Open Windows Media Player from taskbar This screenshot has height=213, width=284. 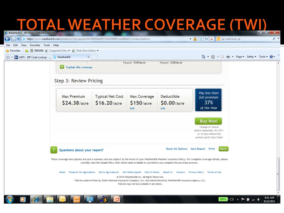23,199
